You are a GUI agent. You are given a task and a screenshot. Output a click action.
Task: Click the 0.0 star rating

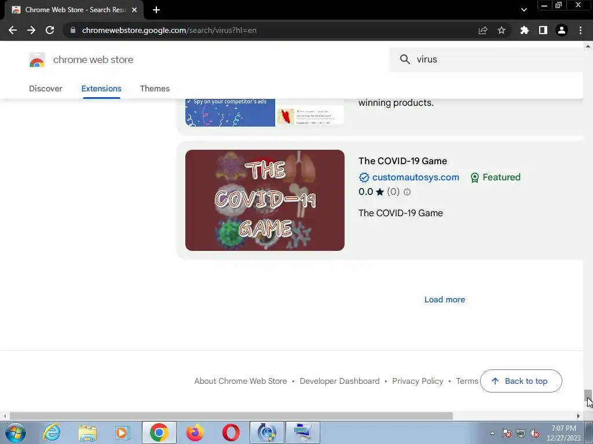coord(371,192)
